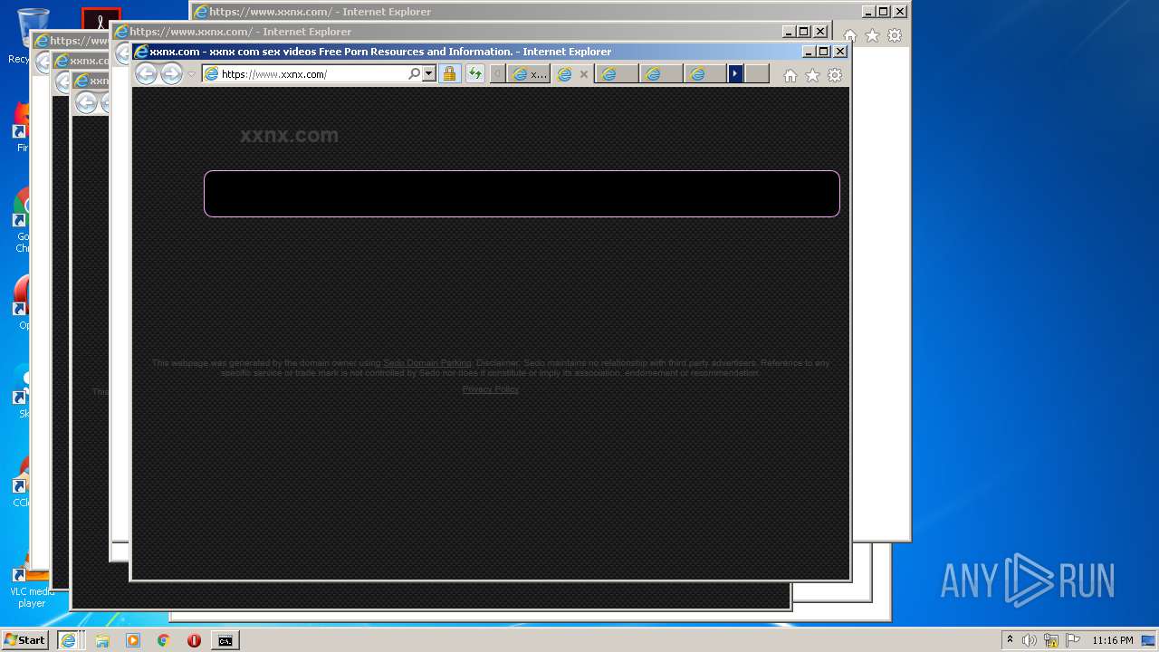Maximize the second IE window behind
1159x652 pixels.
pyautogui.click(x=803, y=32)
